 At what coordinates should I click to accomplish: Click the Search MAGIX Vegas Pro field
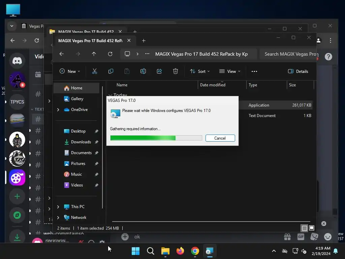[x=289, y=54]
